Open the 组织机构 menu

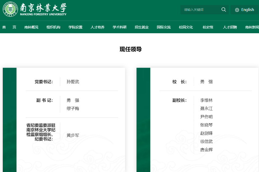tap(53, 27)
